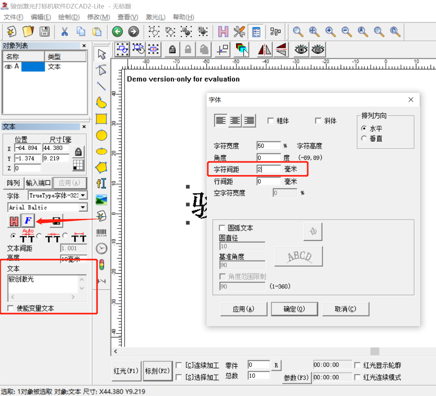Copy selection using copy icon
The width and height of the screenshot is (436, 396).
click(81, 31)
